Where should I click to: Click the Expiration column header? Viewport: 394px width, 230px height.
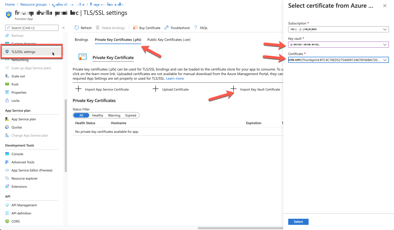pos(254,123)
